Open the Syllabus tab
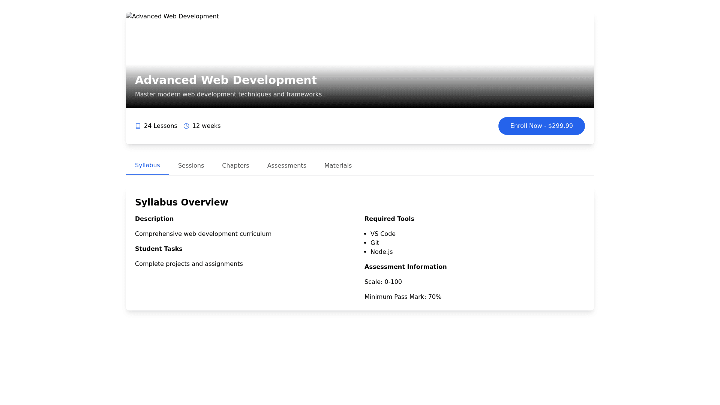The image size is (720, 405). pyautogui.click(x=147, y=165)
